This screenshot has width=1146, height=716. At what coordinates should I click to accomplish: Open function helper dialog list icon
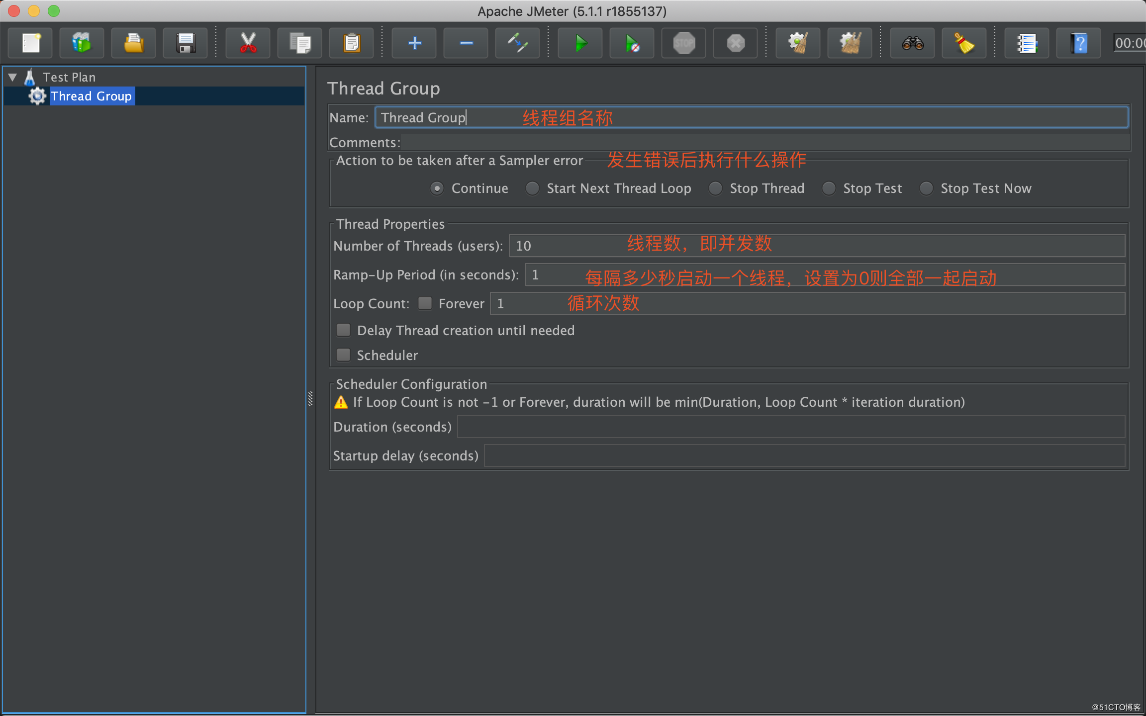pos(1027,43)
